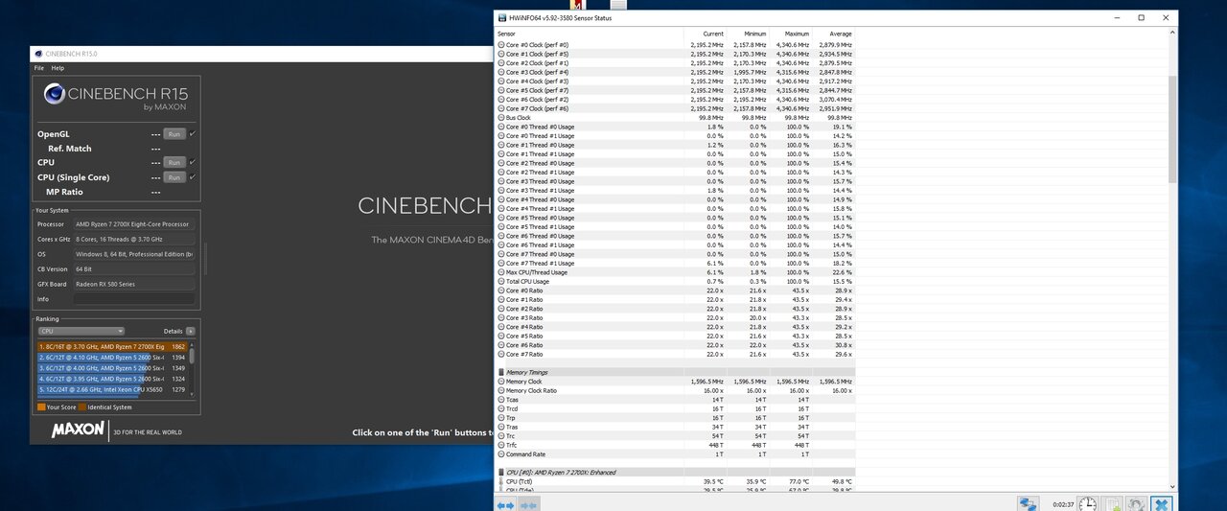Click the Core #5 Thread #0 Usage row icon
The image size is (1227, 511).
click(501, 218)
